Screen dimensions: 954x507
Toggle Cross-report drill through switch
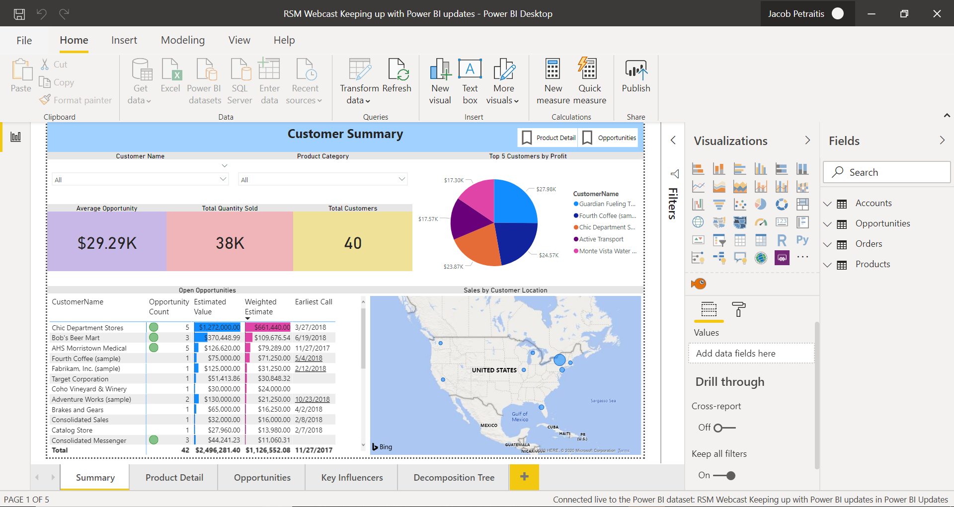pyautogui.click(x=724, y=428)
